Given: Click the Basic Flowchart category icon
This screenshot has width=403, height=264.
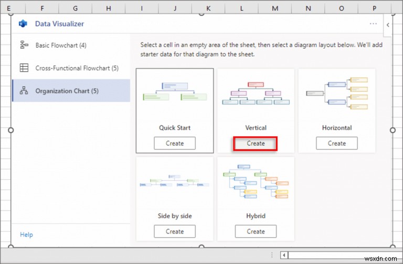Looking at the screenshot, I should tap(24, 45).
